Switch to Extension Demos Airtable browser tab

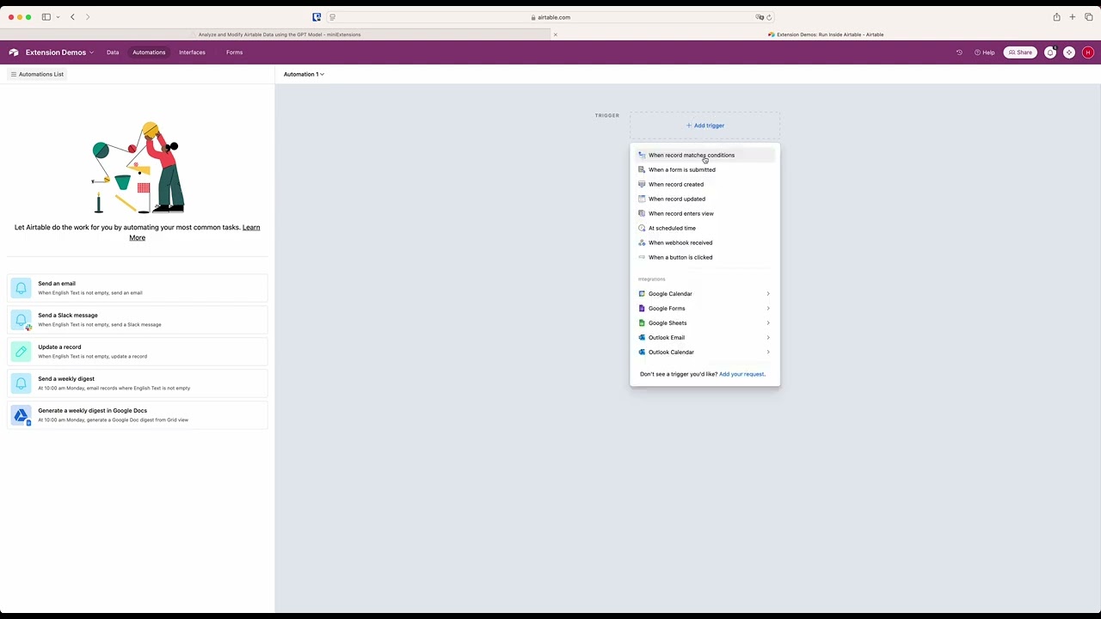[826, 34]
